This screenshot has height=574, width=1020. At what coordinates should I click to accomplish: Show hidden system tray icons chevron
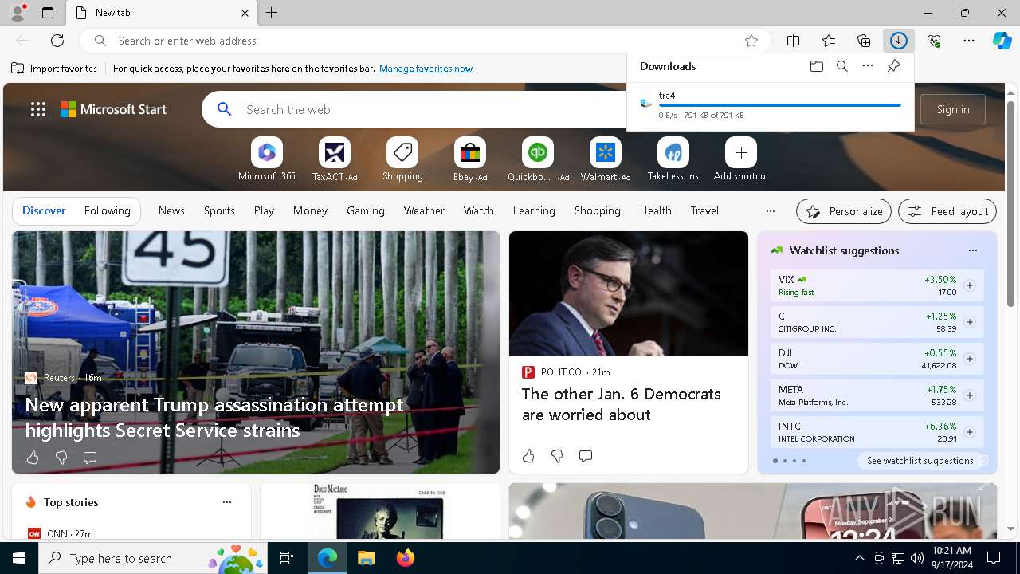pos(859,558)
